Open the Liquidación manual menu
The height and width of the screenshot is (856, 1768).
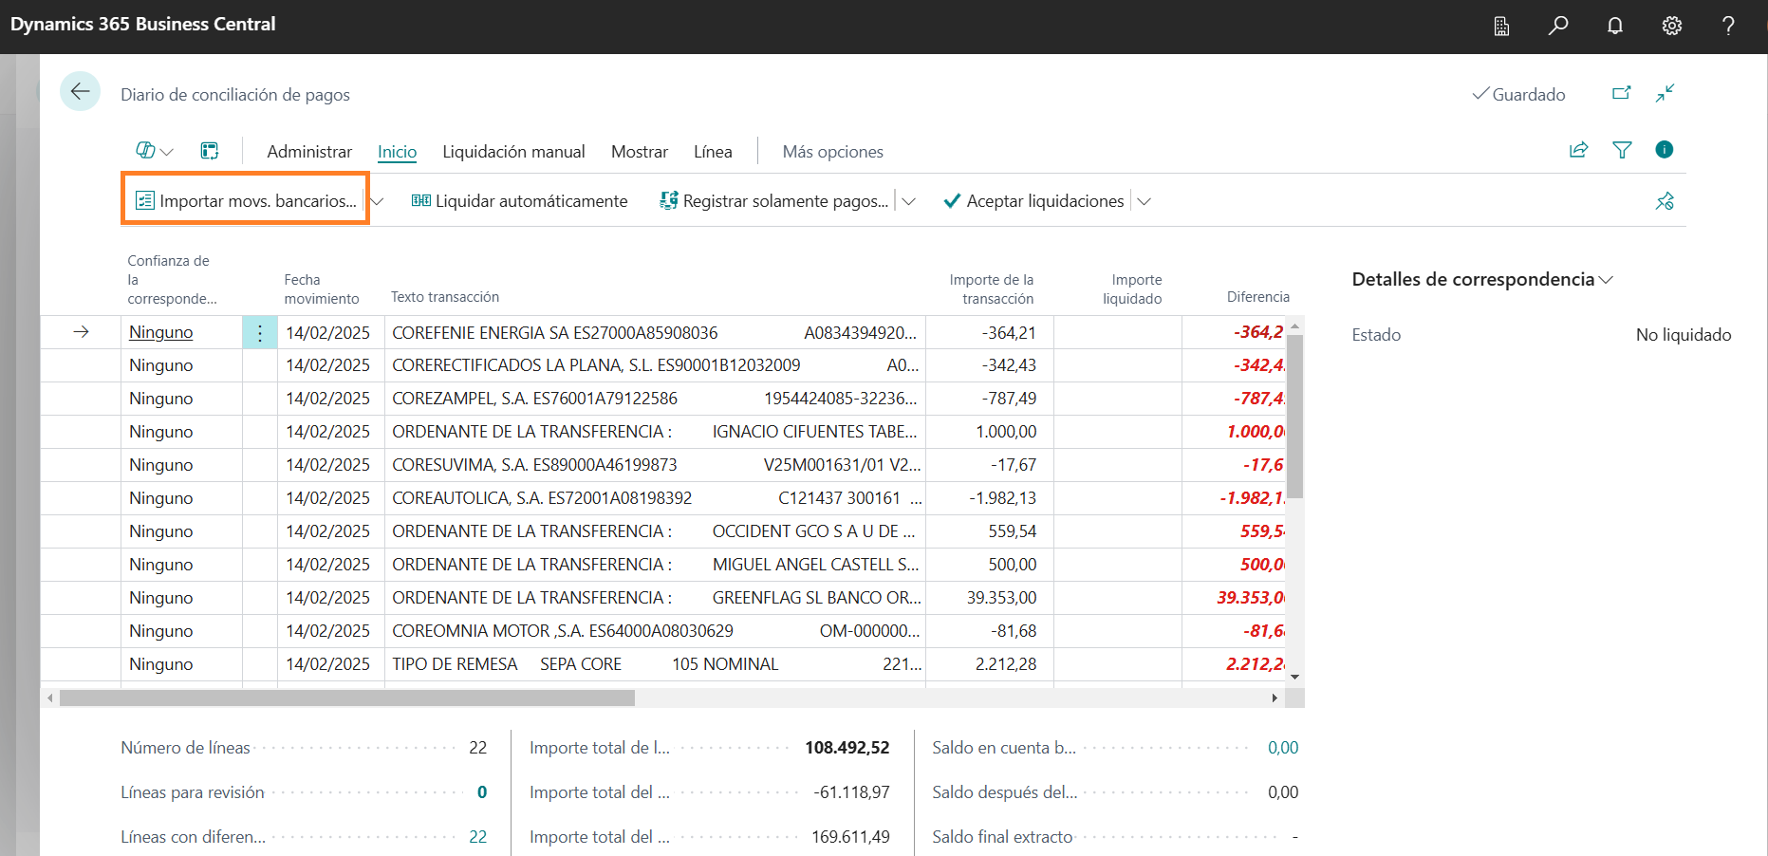point(513,152)
